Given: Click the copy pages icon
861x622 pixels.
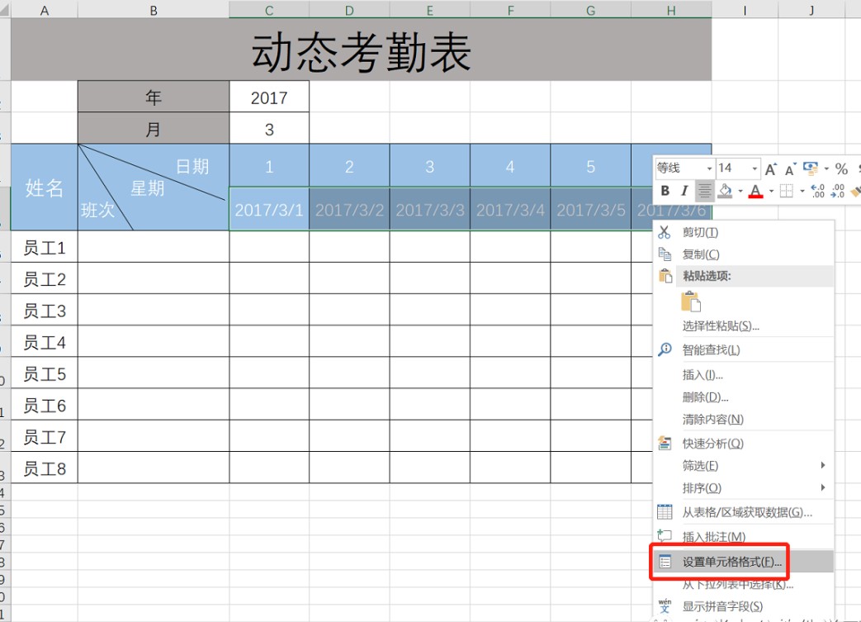Looking at the screenshot, I should pos(665,254).
